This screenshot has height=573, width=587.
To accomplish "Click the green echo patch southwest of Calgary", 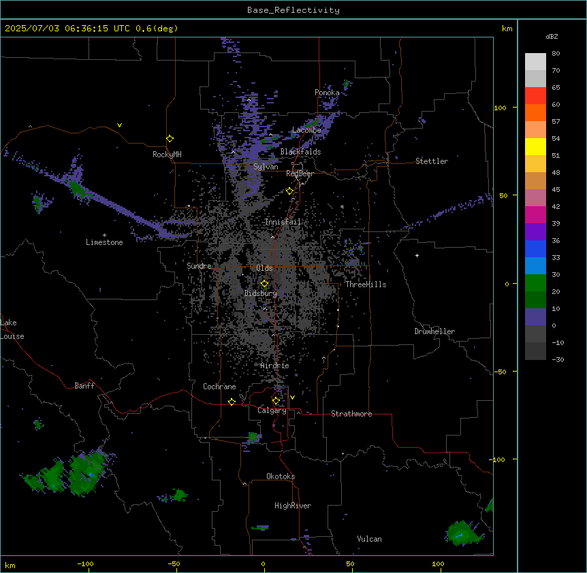I will (x=254, y=437).
